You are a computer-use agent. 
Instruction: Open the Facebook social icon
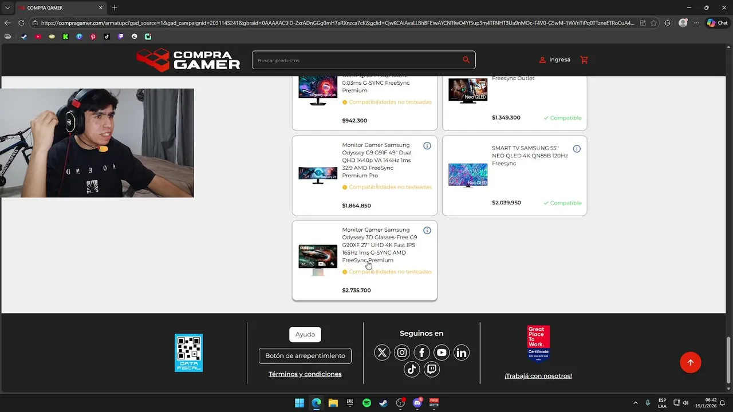pos(421,352)
